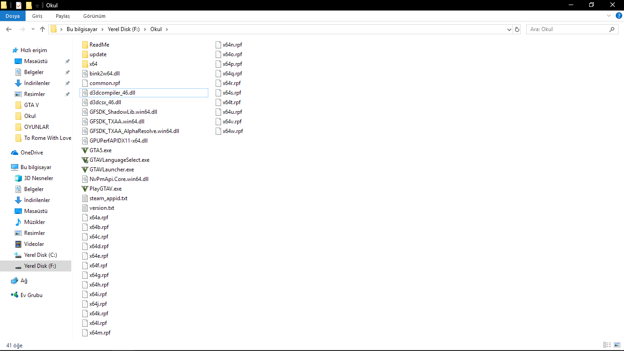
Task: Open the GTA5.exe game icon
Action: (x=85, y=150)
